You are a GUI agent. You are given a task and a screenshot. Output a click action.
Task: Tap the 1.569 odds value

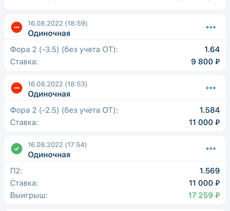(x=210, y=171)
